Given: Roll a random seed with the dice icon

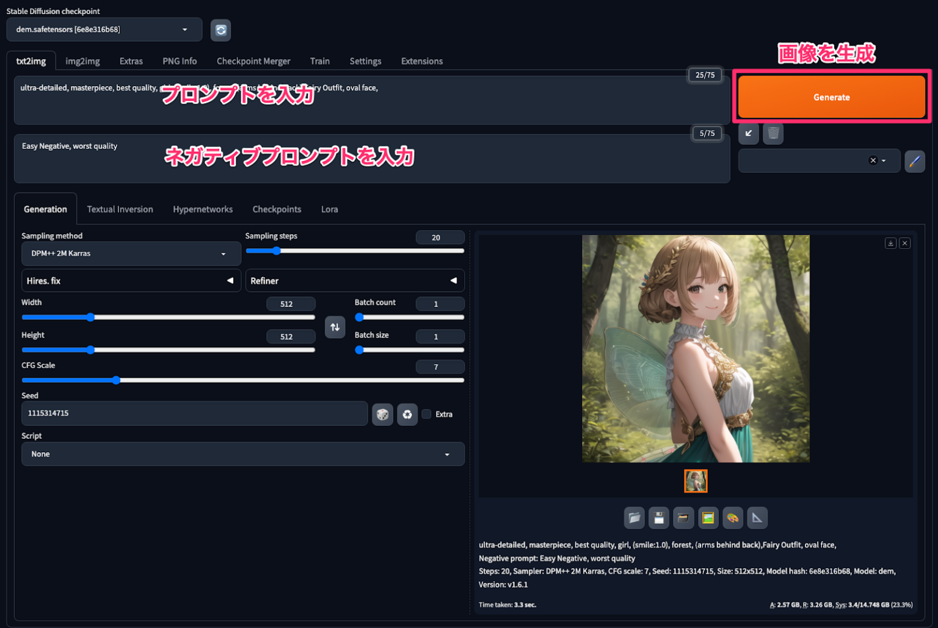Looking at the screenshot, I should point(382,414).
